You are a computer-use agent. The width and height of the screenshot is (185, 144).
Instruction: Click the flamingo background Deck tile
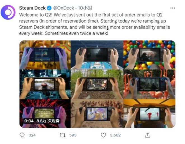tap(149, 84)
